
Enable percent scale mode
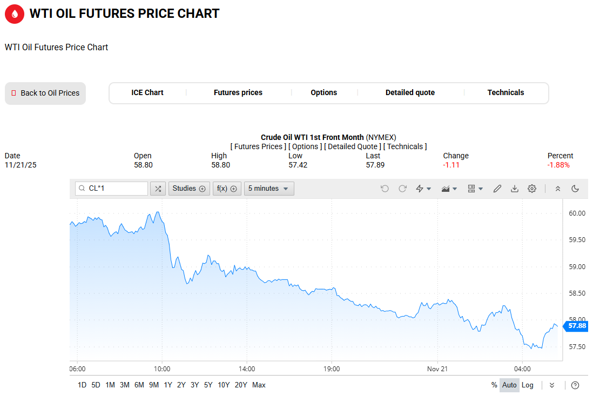point(494,385)
